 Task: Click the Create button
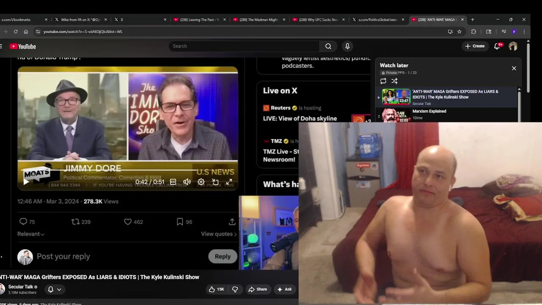[x=475, y=46]
